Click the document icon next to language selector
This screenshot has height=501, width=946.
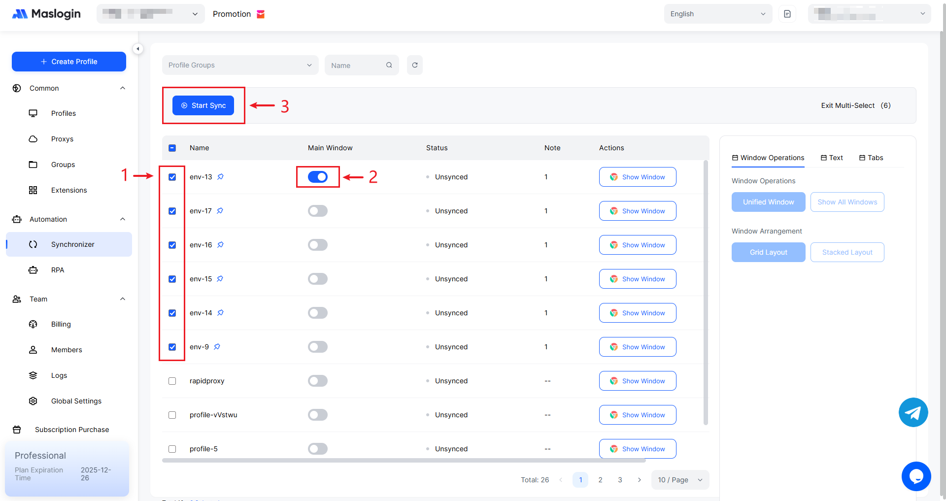pos(787,14)
